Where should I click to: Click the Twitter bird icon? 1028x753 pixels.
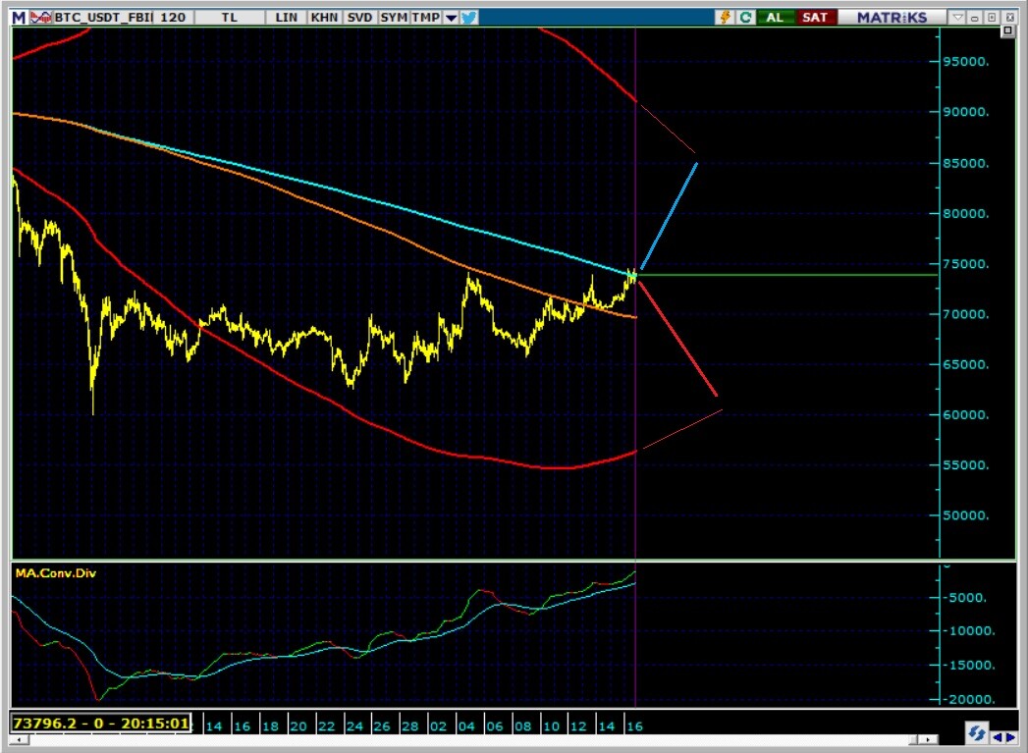(x=468, y=17)
